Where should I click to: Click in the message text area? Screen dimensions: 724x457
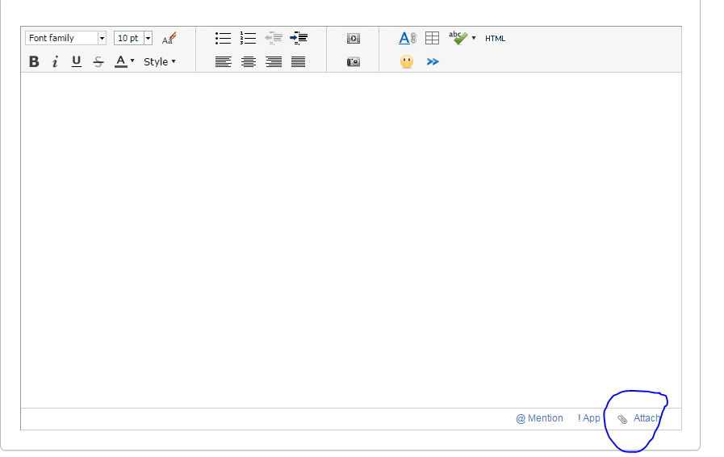351,240
